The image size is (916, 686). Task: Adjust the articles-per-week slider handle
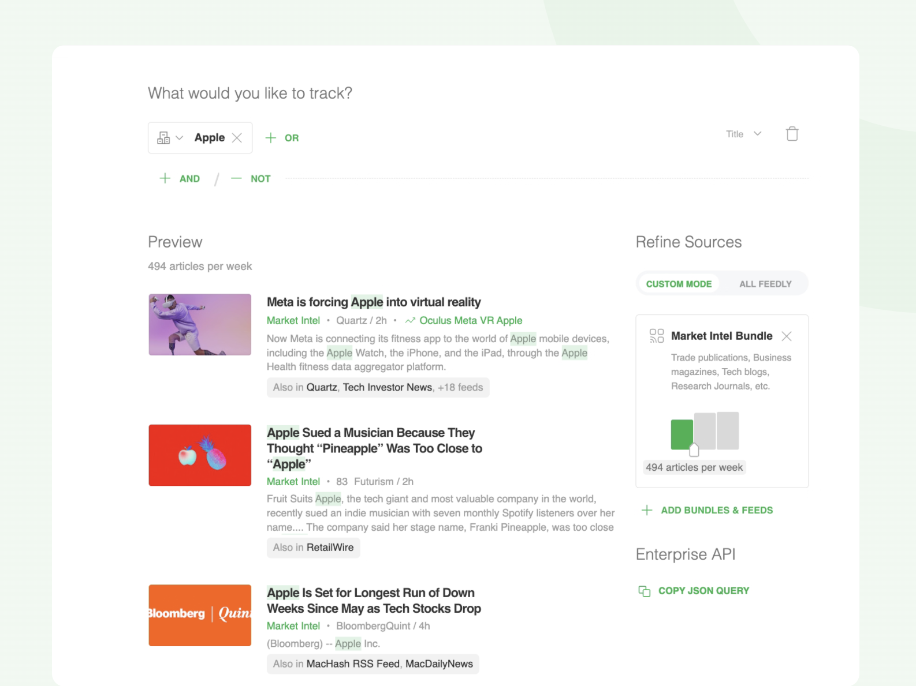[694, 450]
